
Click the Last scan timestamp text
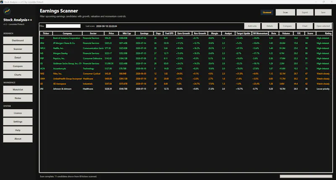(x=107, y=26)
